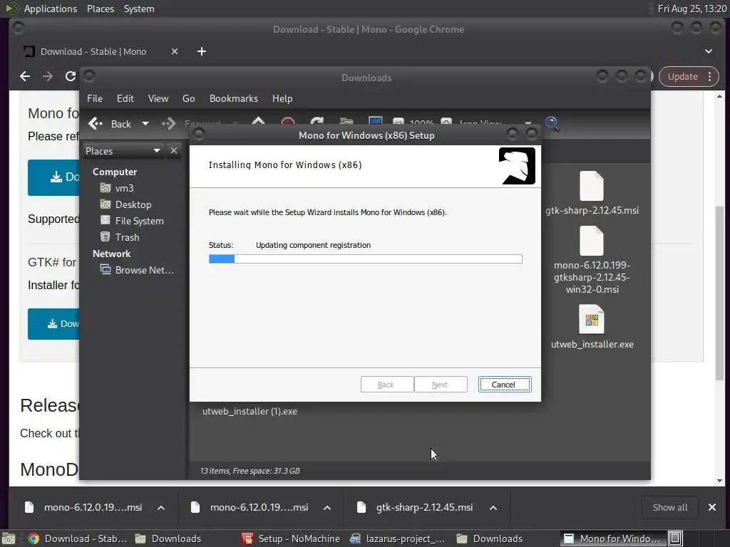Click Show all downloads button

pos(670,507)
